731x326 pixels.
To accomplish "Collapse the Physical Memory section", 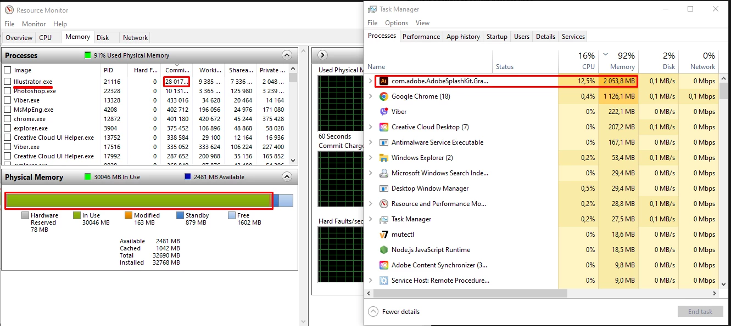I will [287, 177].
